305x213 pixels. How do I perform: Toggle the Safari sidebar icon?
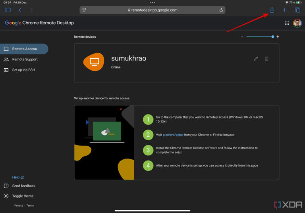pyautogui.click(x=8, y=10)
